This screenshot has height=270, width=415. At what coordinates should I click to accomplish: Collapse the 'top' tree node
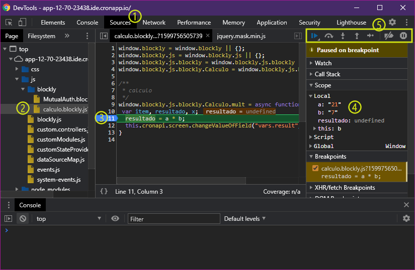point(5,49)
